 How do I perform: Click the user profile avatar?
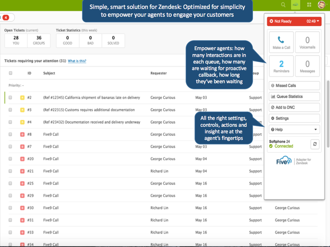point(321,5)
